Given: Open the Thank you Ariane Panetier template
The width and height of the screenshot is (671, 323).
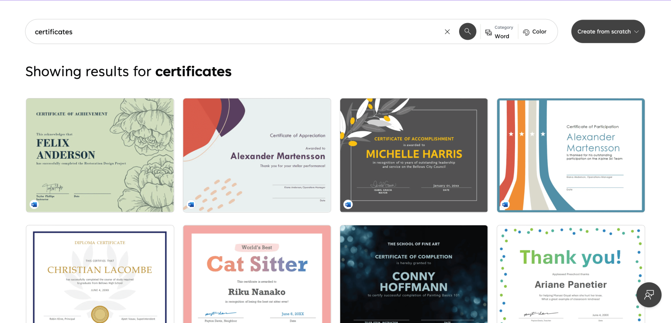Looking at the screenshot, I should (x=571, y=274).
